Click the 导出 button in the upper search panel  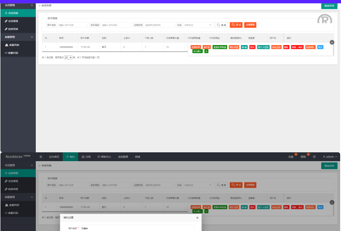pyautogui.click(x=236, y=25)
